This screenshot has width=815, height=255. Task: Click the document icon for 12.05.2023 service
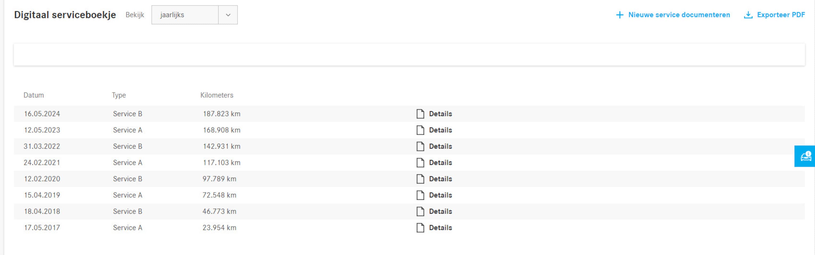[420, 130]
